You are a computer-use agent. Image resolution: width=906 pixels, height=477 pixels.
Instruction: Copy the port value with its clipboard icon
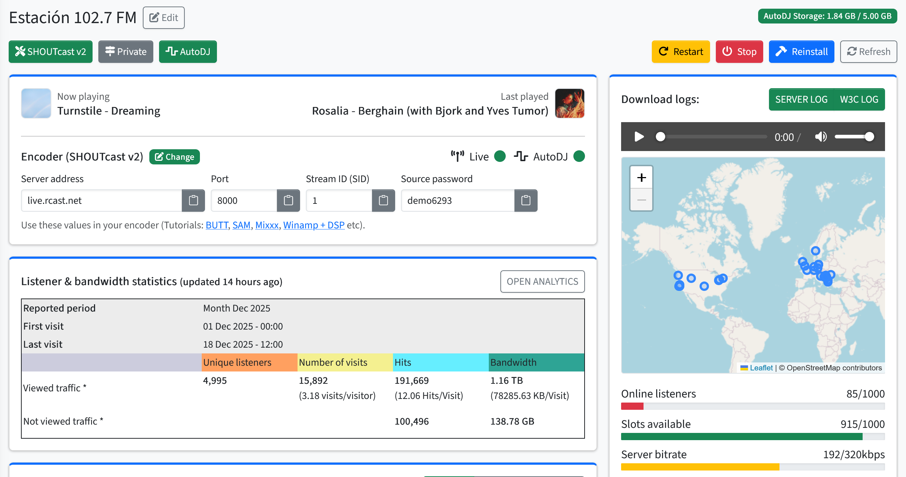(288, 201)
